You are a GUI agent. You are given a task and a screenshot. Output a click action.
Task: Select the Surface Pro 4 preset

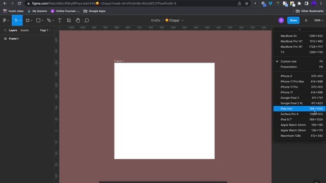(300, 114)
